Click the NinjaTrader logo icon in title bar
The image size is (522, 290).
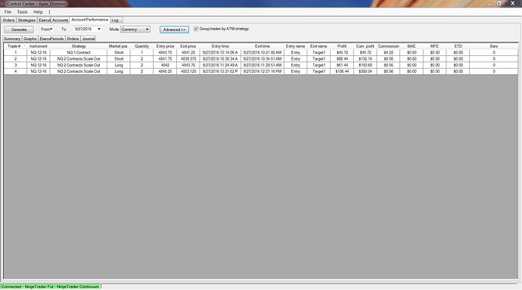[3, 4]
